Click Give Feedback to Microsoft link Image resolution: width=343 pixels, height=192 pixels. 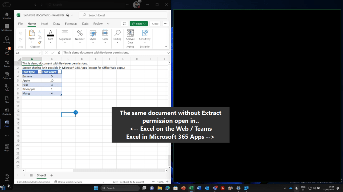(x=128, y=182)
